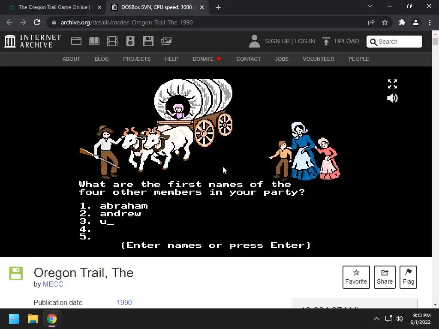Open the Internet Archive home logo
Image resolution: width=439 pixels, height=329 pixels.
[x=33, y=41]
